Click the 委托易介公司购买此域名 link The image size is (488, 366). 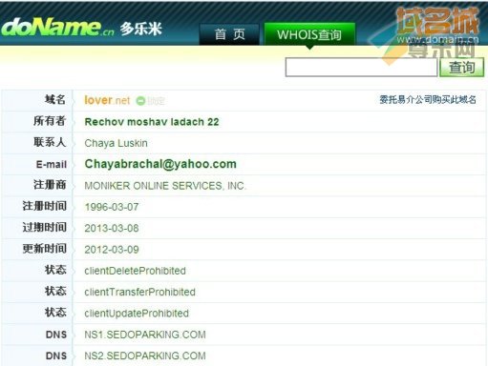428,100
